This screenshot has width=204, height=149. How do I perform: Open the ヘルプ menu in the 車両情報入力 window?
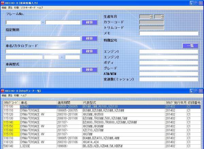(40, 8)
